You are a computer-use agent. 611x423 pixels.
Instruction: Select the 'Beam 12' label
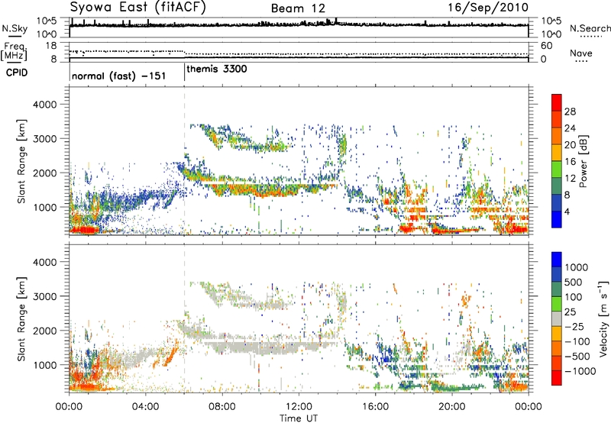[298, 8]
